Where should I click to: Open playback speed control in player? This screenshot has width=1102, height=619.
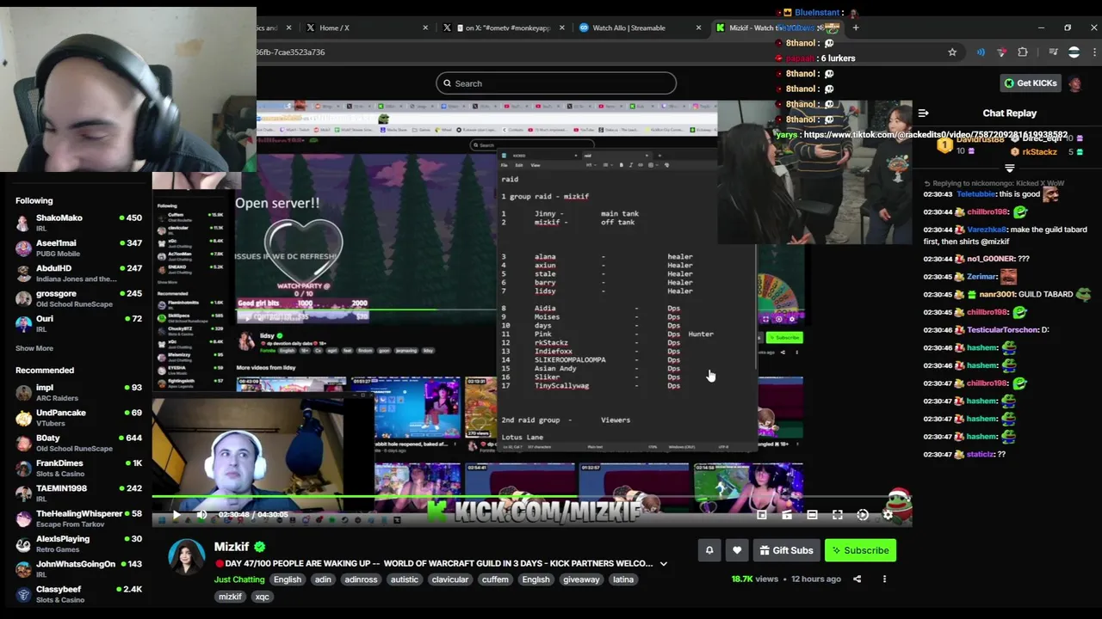[863, 515]
